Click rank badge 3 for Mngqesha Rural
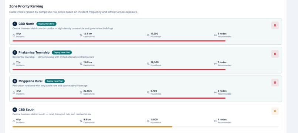Viewport: 298px width, 133px height. tap(15, 81)
